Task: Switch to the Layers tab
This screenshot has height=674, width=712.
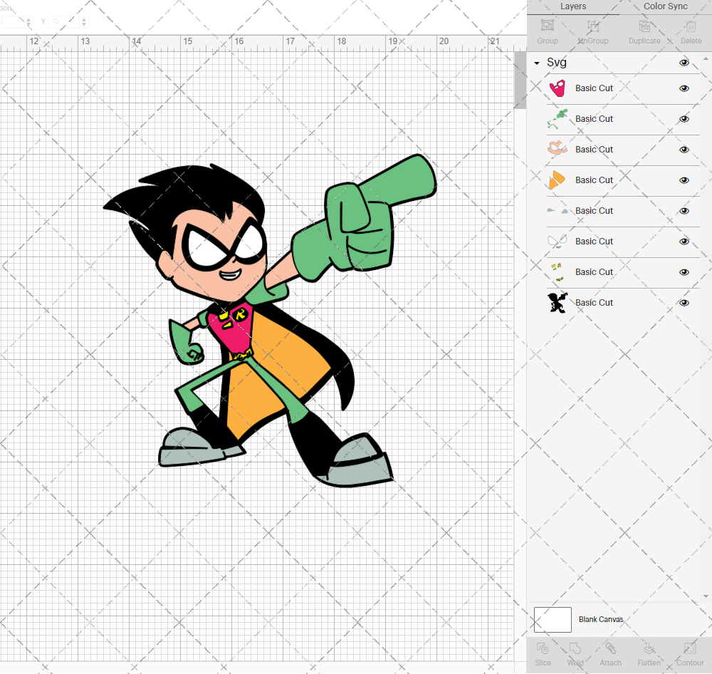Action: 573,6
